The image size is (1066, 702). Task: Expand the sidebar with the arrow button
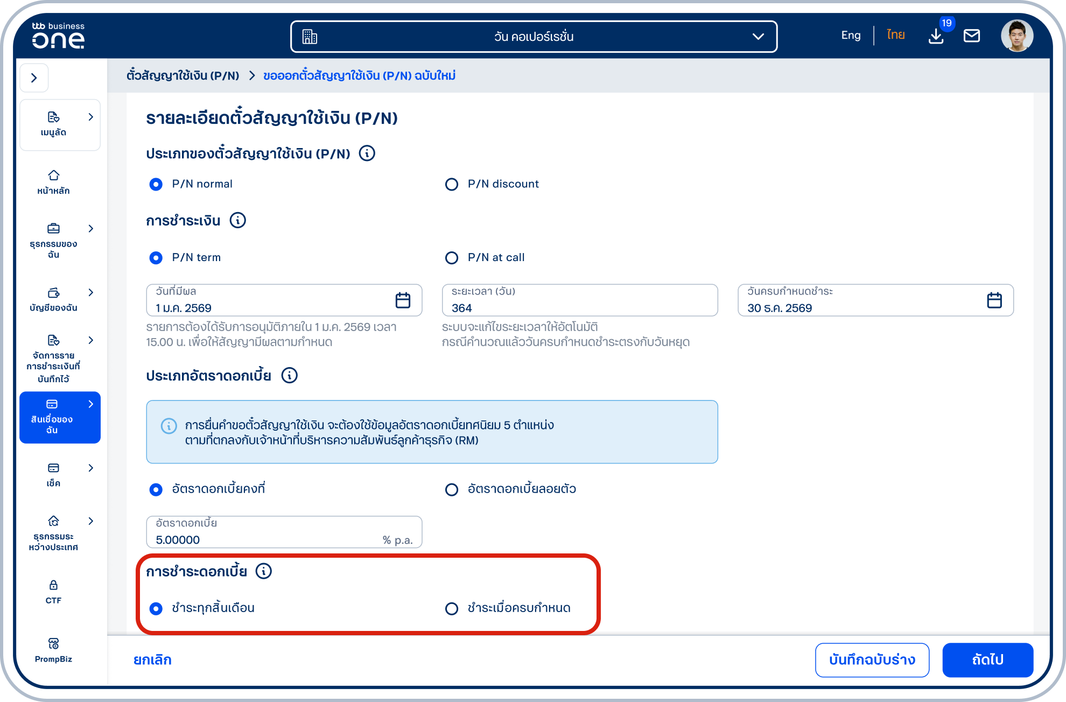[x=34, y=78]
